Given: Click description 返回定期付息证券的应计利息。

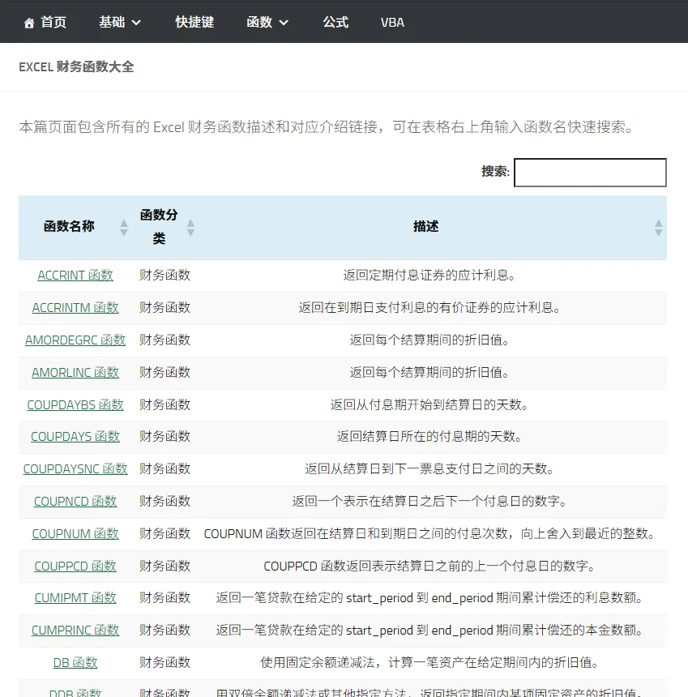Looking at the screenshot, I should pyautogui.click(x=429, y=276).
